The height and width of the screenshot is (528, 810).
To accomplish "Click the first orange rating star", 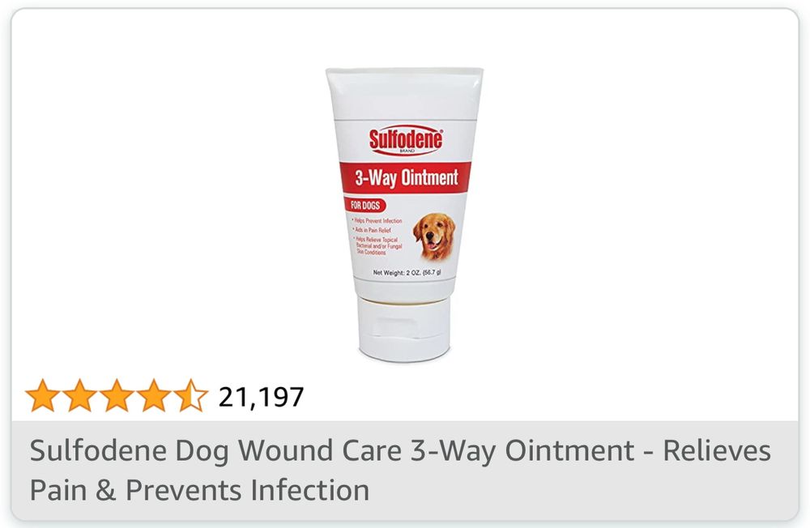I will pos(42,396).
